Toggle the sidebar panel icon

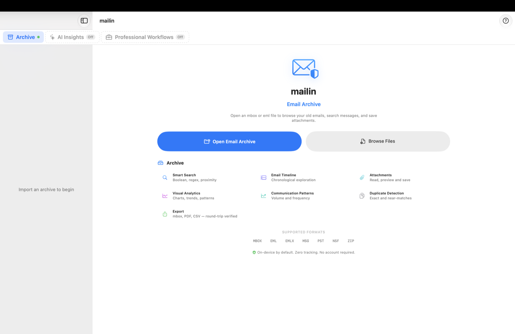tap(84, 21)
